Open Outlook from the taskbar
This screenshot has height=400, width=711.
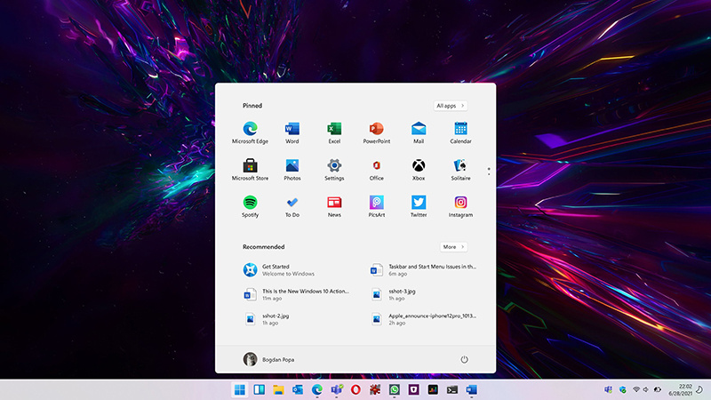[x=298, y=389]
